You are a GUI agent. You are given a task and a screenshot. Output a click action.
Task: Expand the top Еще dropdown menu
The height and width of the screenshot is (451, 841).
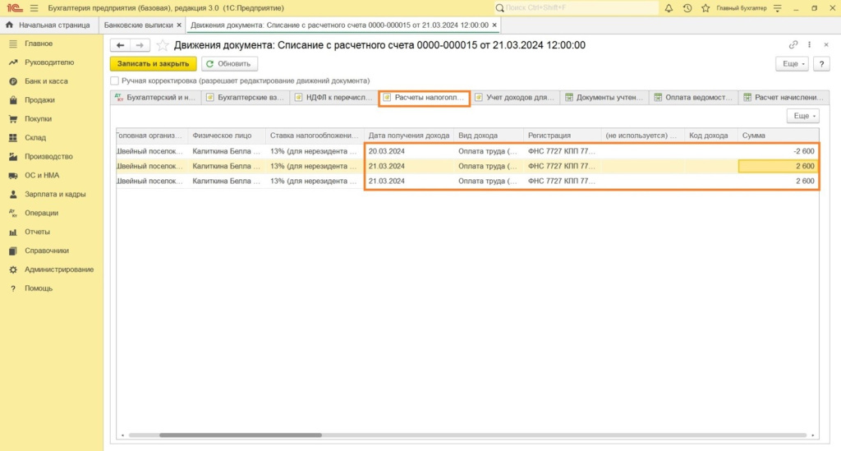pos(792,63)
